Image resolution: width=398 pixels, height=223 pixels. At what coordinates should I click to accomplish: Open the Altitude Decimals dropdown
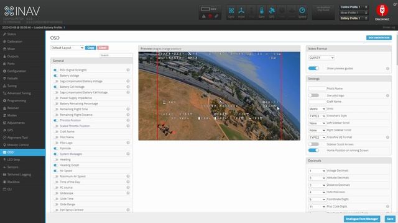(317, 178)
